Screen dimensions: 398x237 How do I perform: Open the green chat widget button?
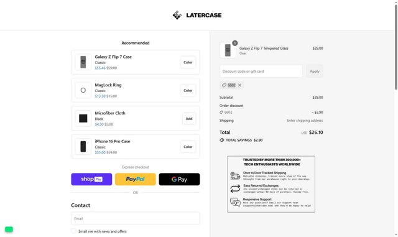pyautogui.click(x=9, y=230)
